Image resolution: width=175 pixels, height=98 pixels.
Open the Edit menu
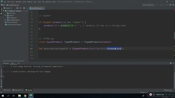[x=8, y=2]
